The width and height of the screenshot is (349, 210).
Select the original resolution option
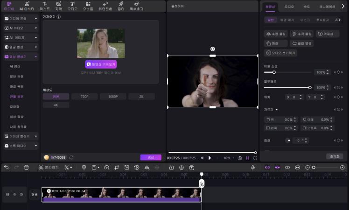click(56, 97)
